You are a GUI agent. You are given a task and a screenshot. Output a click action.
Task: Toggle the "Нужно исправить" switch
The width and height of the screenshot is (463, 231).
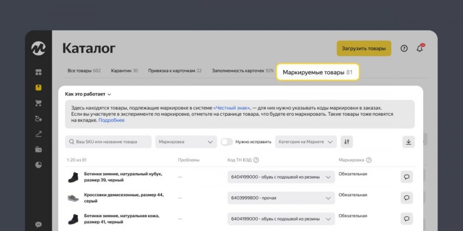pos(226,142)
